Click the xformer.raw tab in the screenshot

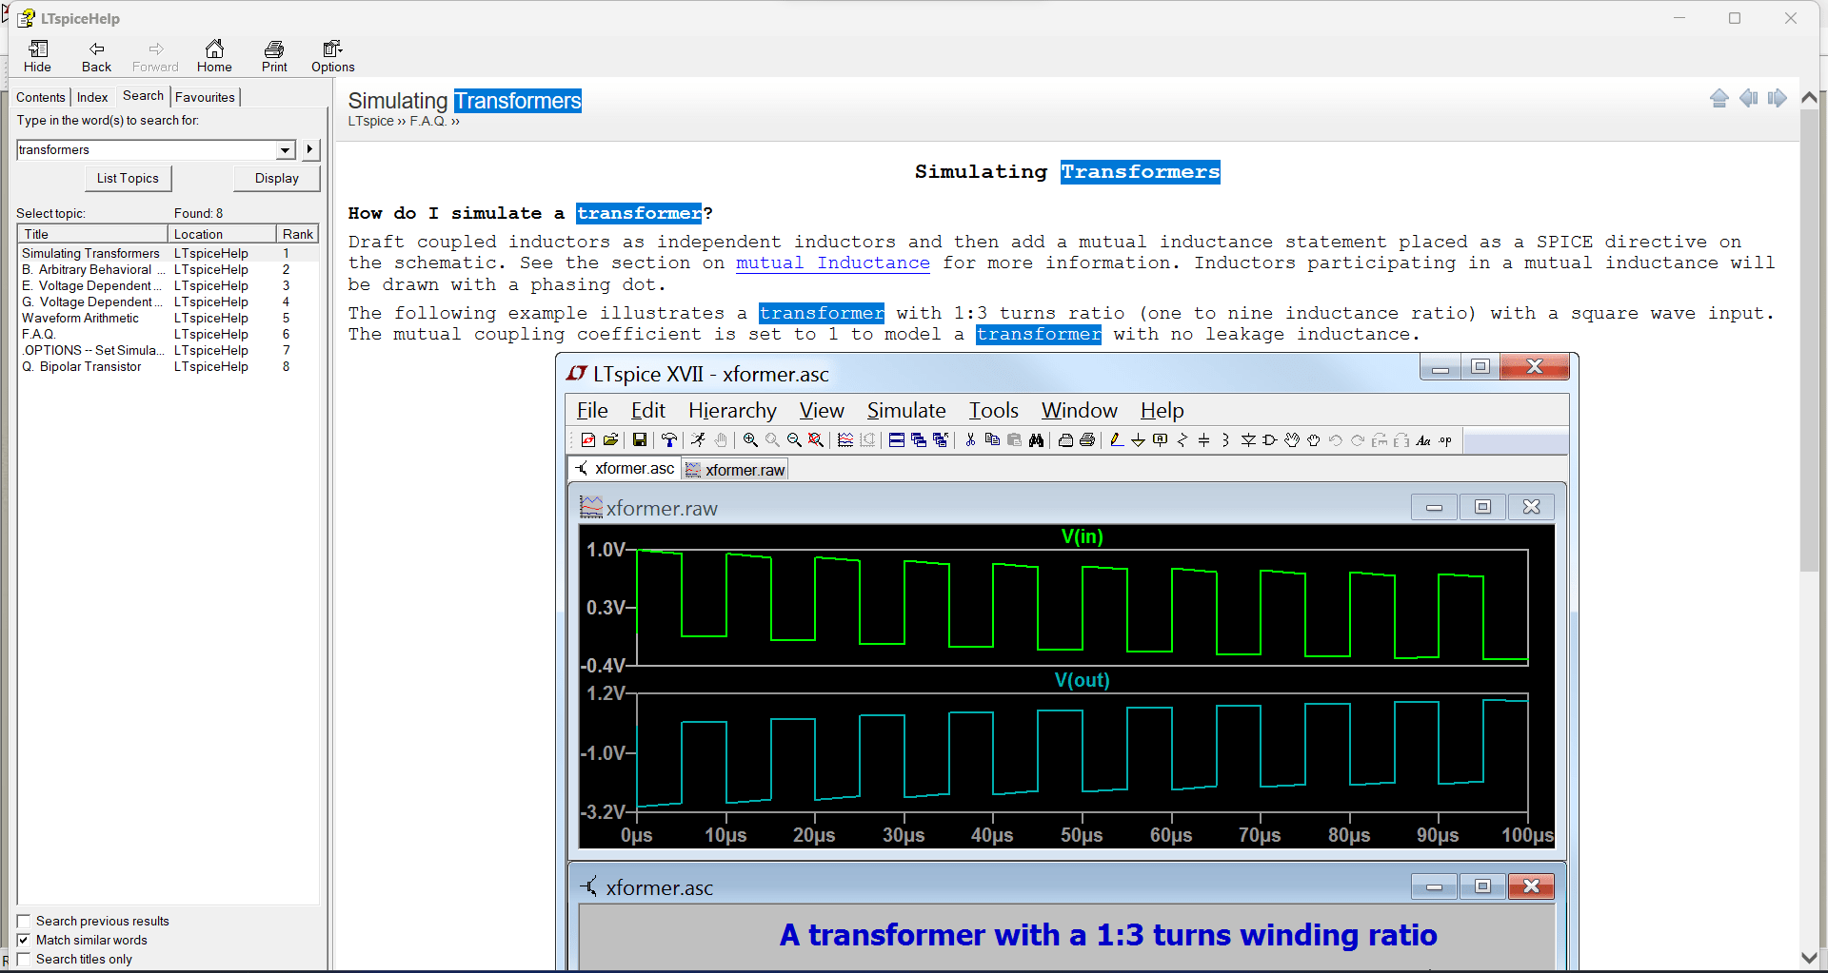coord(736,470)
